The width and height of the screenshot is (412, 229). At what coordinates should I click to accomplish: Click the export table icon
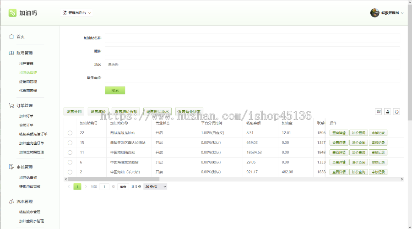[x=388, y=111]
